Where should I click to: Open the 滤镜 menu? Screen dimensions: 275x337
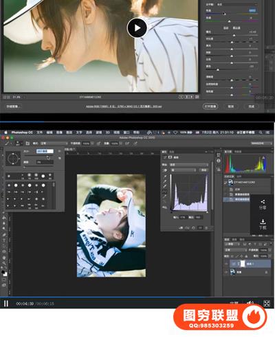click(98, 132)
